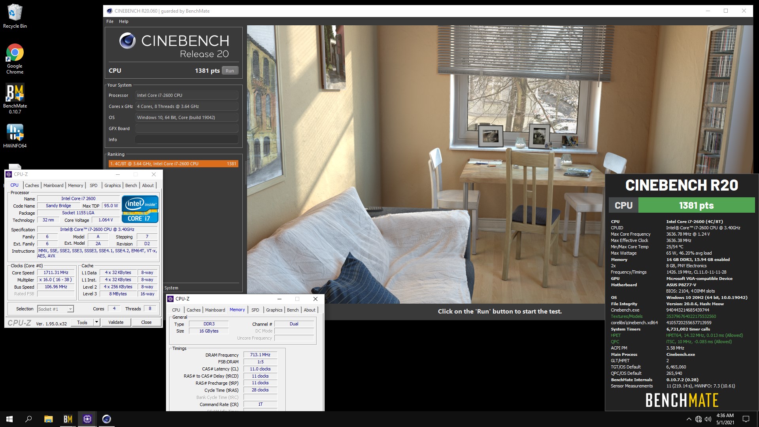The height and width of the screenshot is (427, 759).
Task: Open HWiNFO64 desktop shortcut
Action: pos(15,136)
